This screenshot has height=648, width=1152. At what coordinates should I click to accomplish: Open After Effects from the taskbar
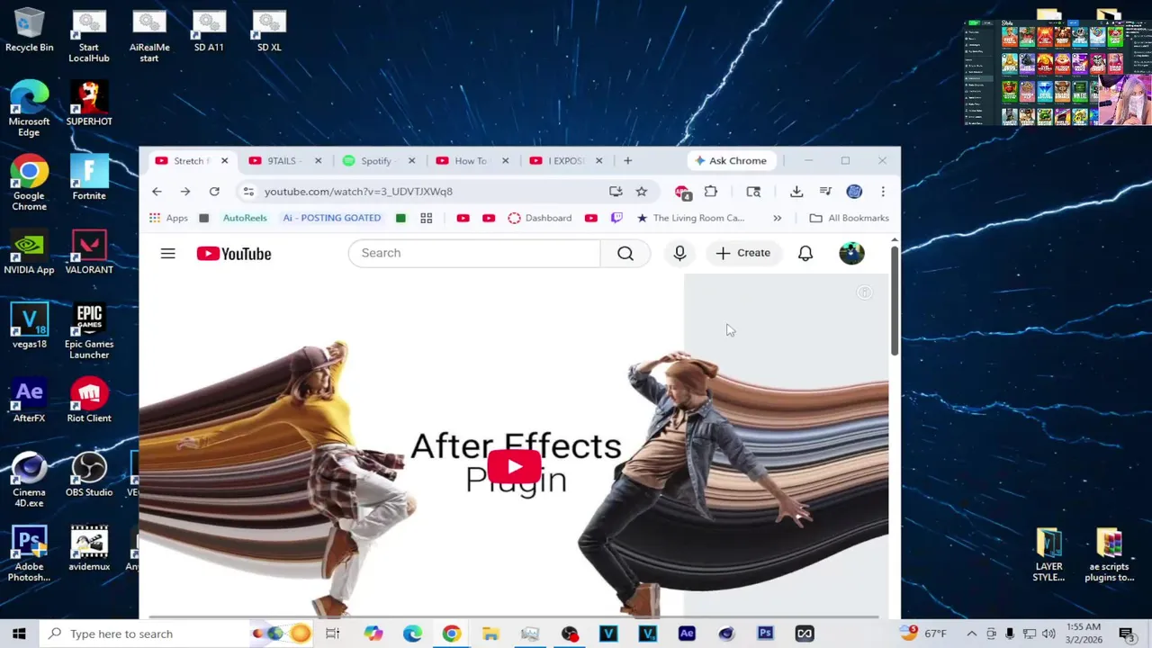point(687,634)
